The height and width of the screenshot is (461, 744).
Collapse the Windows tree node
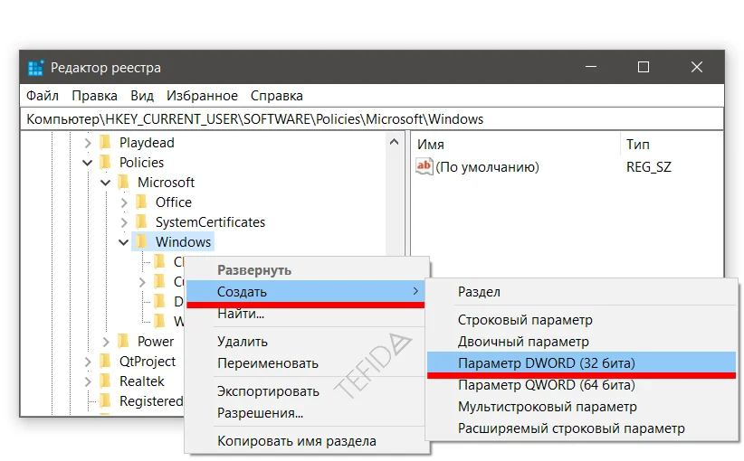coord(123,242)
